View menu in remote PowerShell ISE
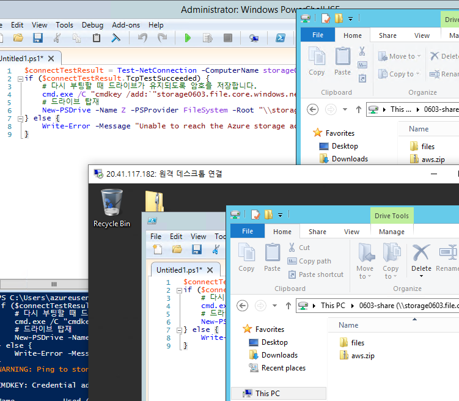Image resolution: width=459 pixels, height=401 pixels. [199, 237]
